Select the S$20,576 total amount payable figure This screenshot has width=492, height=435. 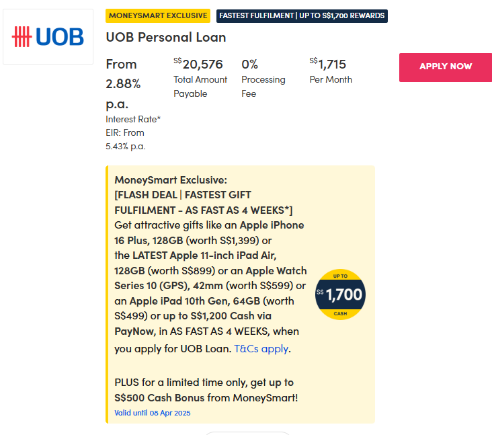coord(198,64)
